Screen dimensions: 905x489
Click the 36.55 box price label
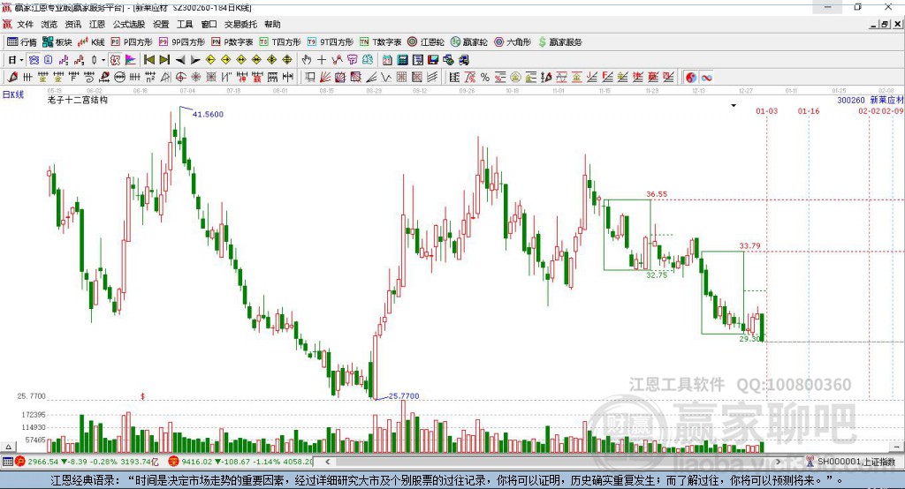[x=657, y=194]
